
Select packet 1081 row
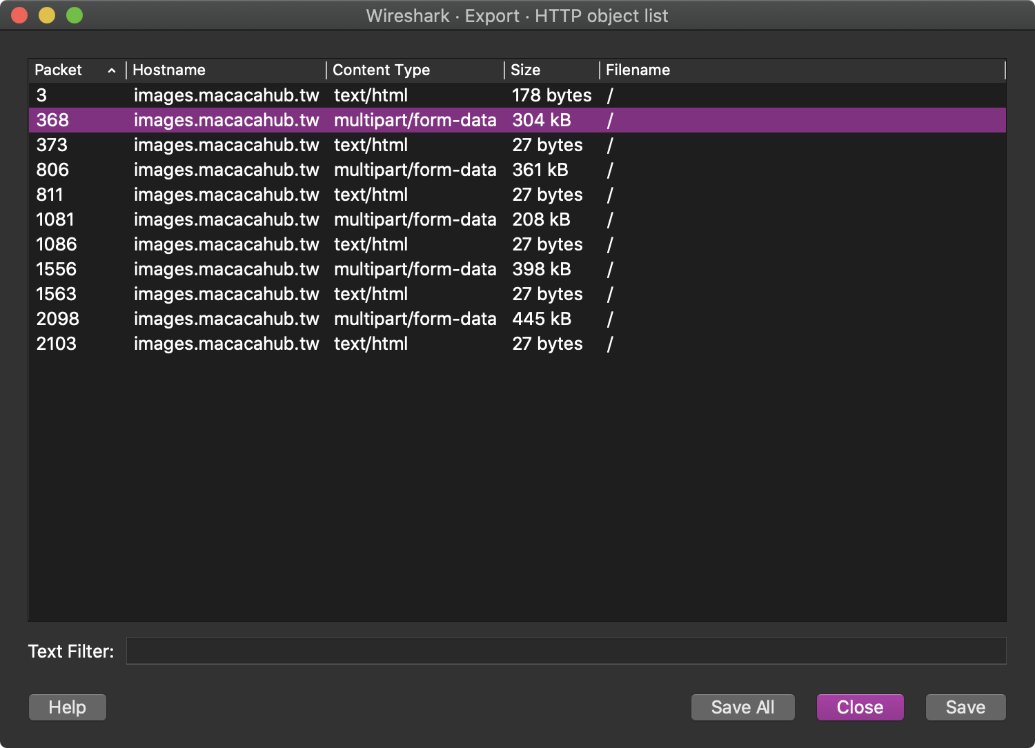point(517,219)
